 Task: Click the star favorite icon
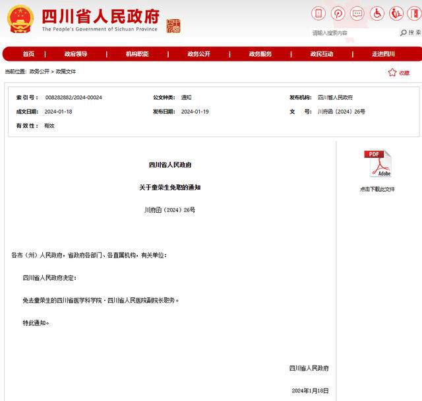pos(392,73)
